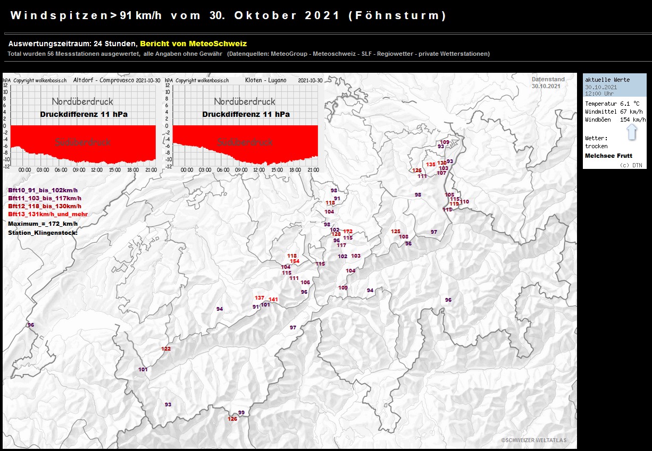Select the 125 station value on map
The image size is (652, 451).
pyautogui.click(x=396, y=231)
